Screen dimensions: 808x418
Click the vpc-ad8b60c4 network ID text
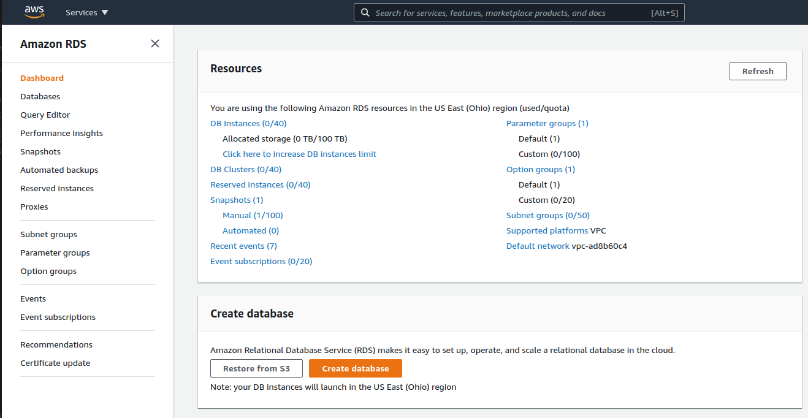pos(600,246)
